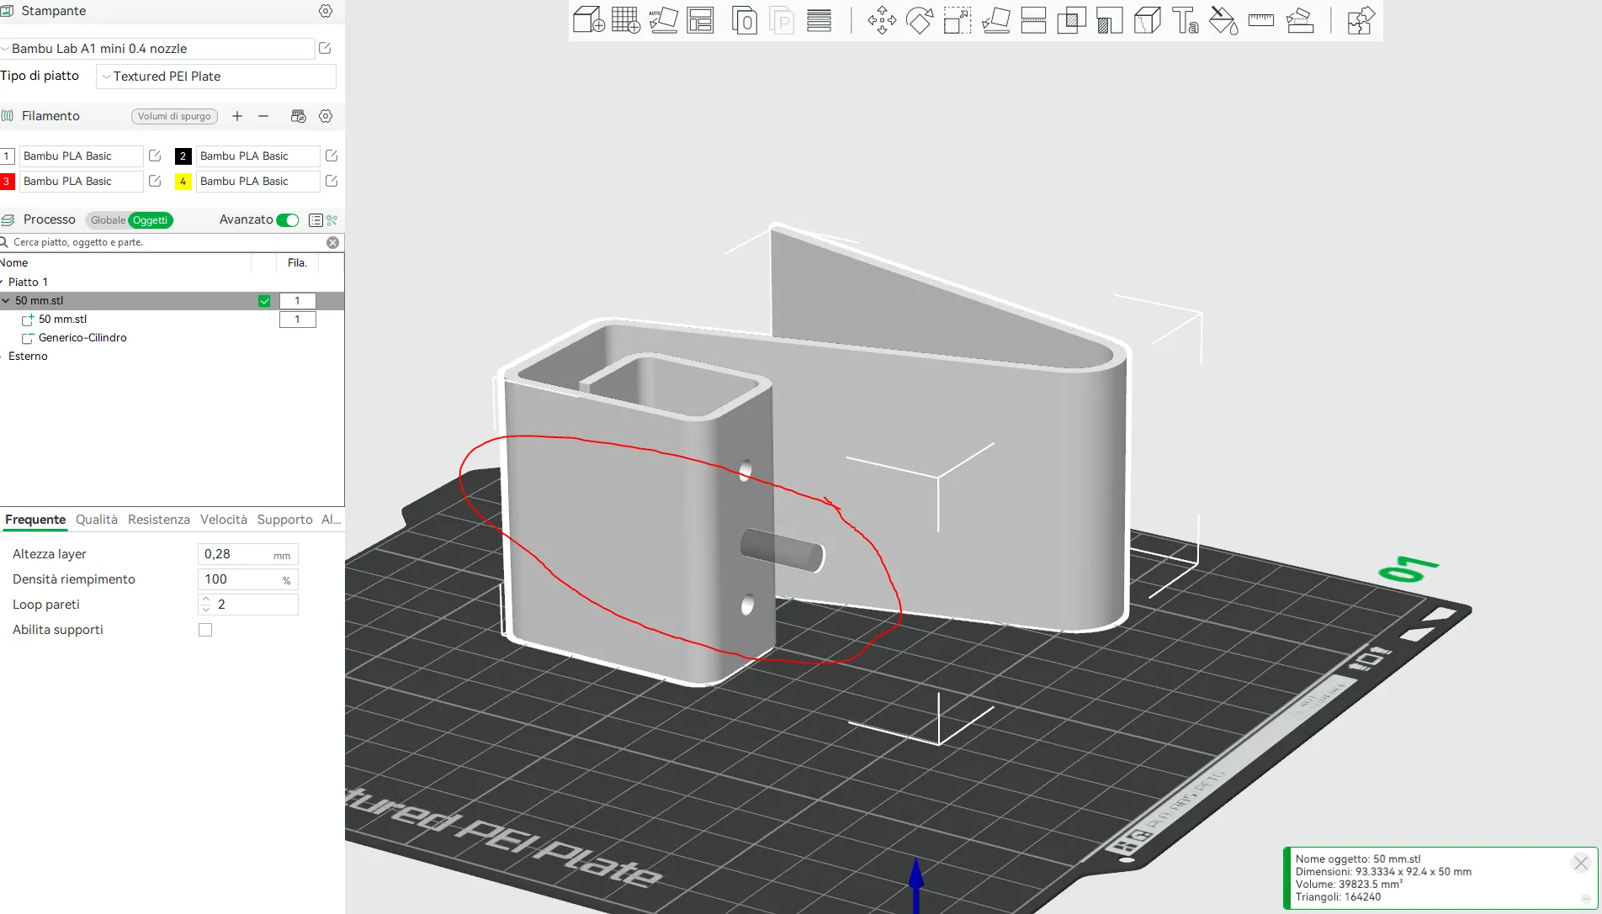This screenshot has width=1602, height=914.
Task: Edit preset of filament 3
Action: click(x=155, y=181)
